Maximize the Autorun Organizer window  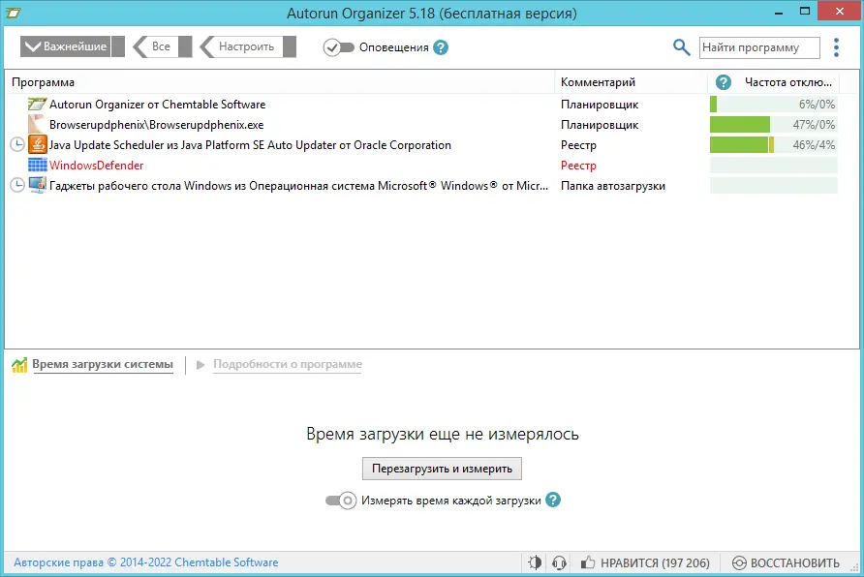[x=805, y=13]
